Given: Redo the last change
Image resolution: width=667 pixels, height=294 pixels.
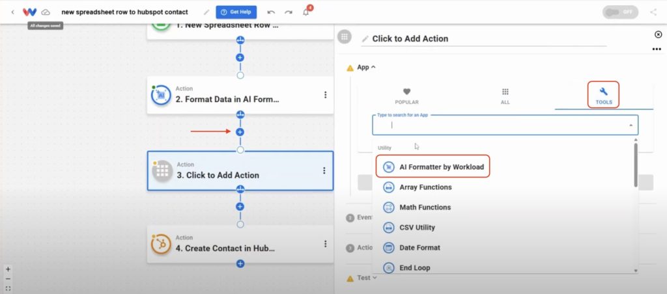Looking at the screenshot, I should tap(289, 12).
